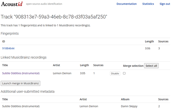Go to the Statistics page

point(148,4)
